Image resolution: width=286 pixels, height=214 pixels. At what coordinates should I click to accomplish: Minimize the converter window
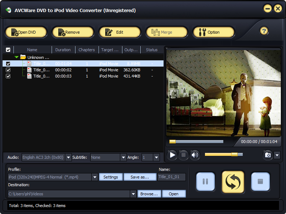[268, 8]
